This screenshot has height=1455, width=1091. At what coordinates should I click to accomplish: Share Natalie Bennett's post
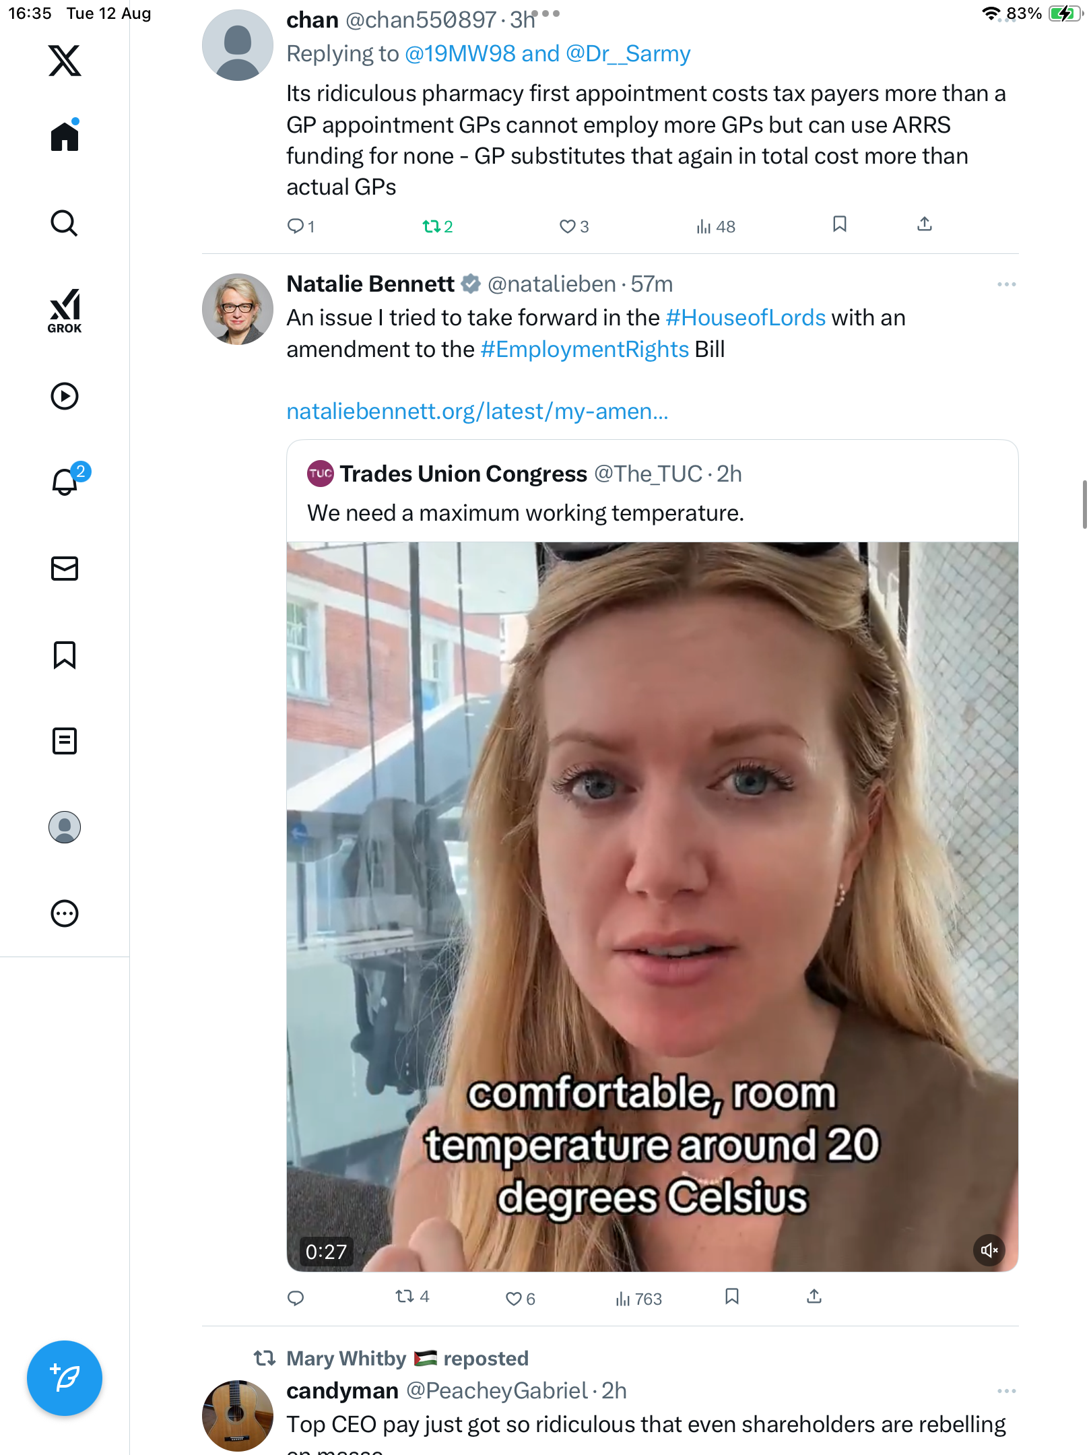814,1297
